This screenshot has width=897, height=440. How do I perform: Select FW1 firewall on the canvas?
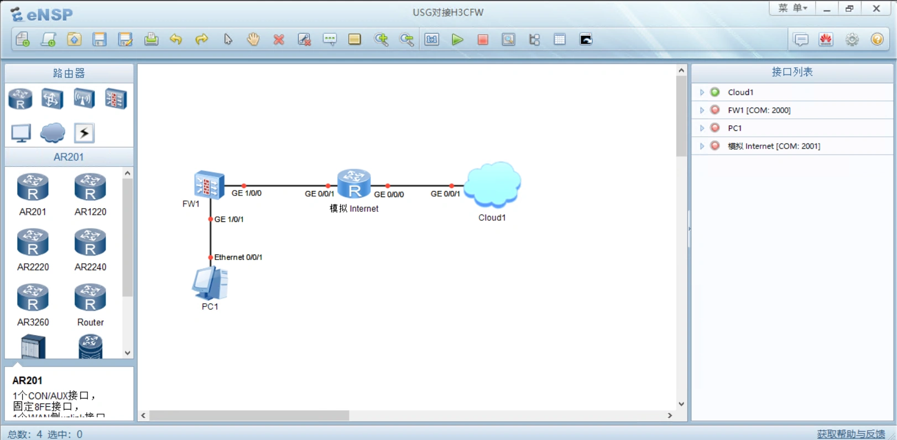[x=209, y=185]
